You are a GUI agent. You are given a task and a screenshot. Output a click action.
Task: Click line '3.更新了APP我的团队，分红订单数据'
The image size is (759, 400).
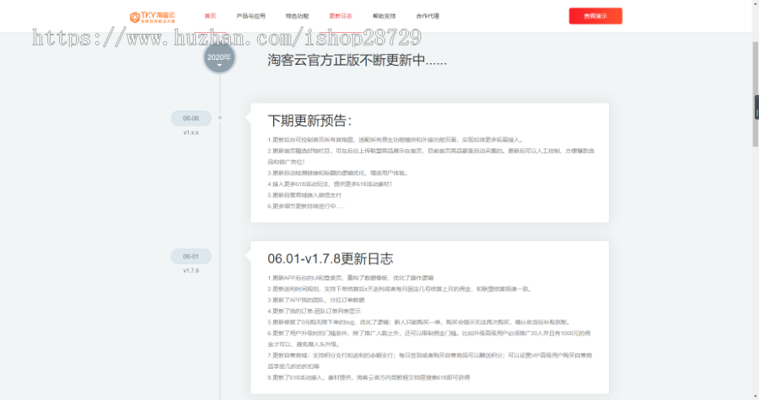(316, 300)
